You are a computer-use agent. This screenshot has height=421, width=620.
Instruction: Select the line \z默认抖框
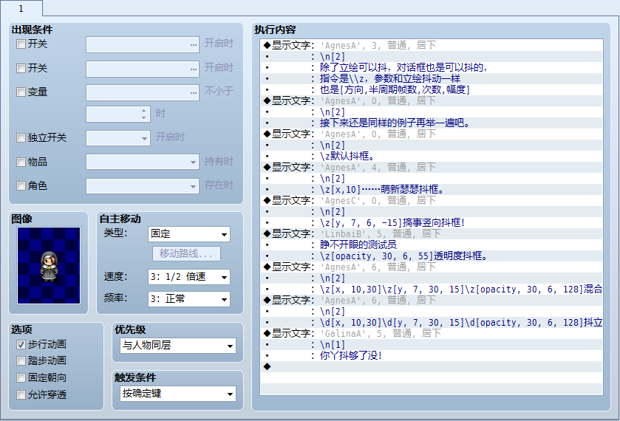click(432, 156)
